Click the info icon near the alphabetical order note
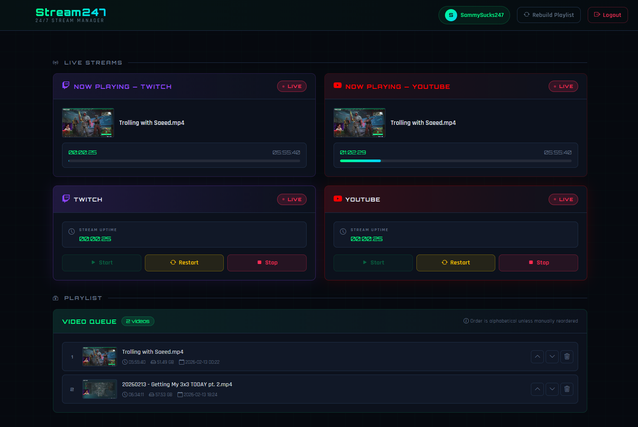 point(467,321)
